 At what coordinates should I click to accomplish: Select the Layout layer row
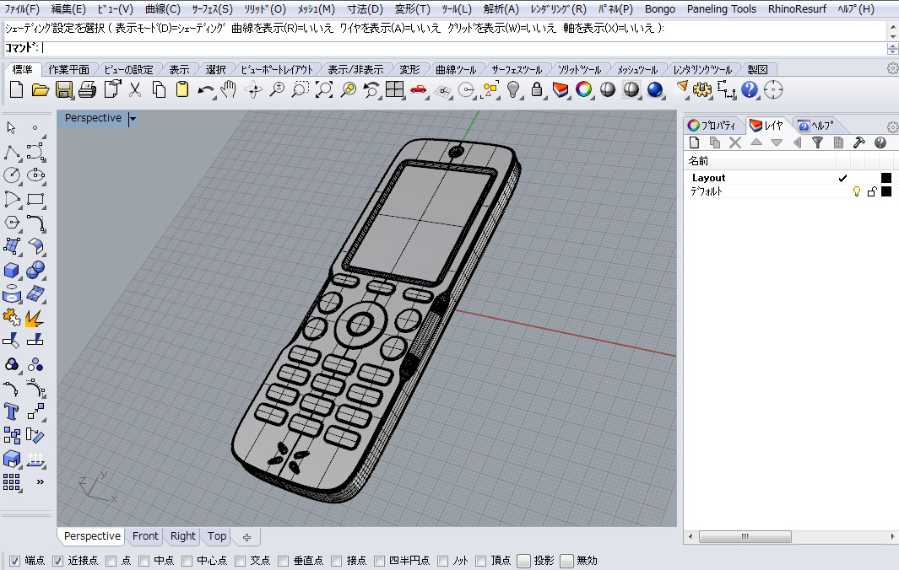791,178
